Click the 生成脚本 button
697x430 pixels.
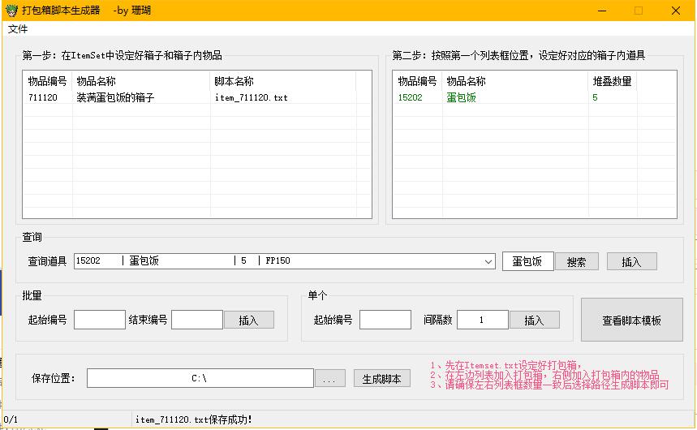click(381, 379)
